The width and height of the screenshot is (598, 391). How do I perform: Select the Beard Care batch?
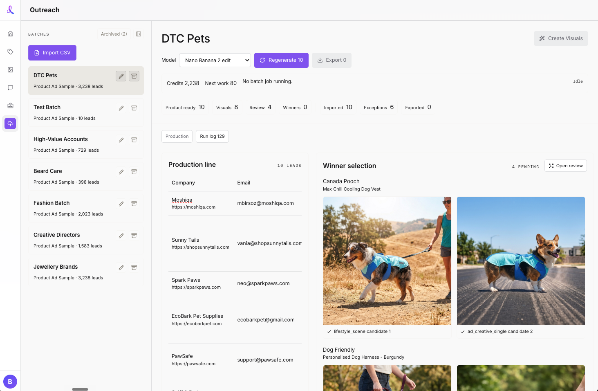click(86, 176)
